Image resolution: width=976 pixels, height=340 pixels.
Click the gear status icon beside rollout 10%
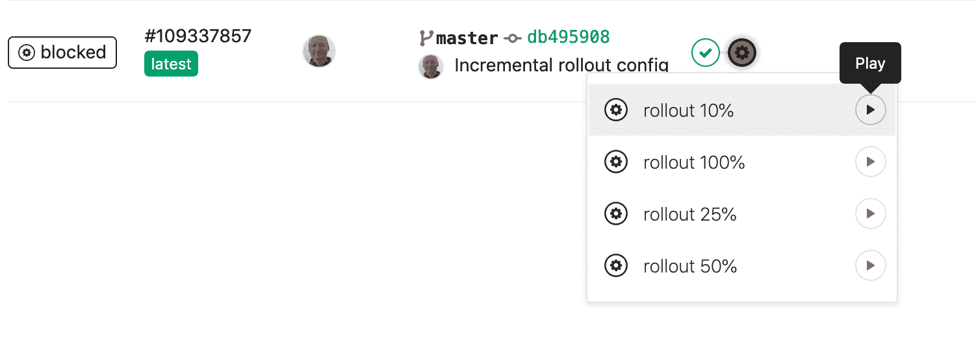click(615, 110)
